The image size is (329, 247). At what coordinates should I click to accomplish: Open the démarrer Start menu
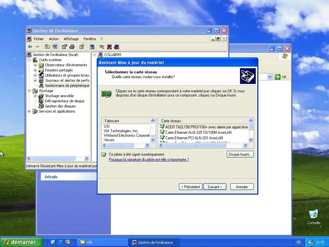click(x=22, y=242)
